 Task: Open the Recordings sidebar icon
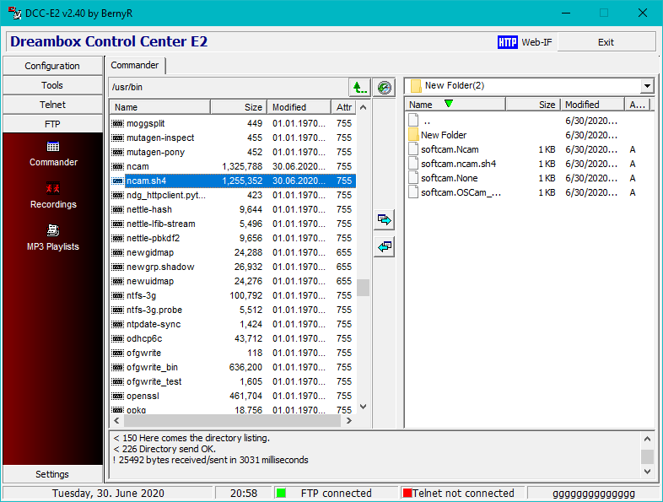click(53, 188)
